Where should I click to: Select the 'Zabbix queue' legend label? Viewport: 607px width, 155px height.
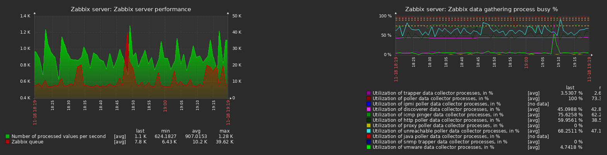tap(27, 142)
